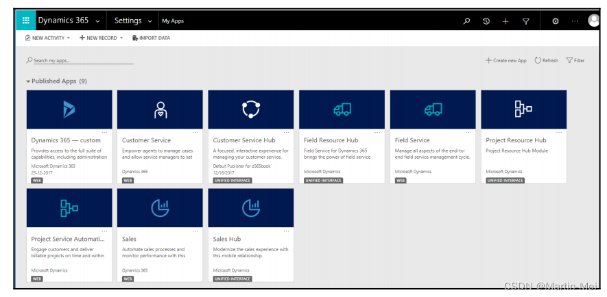607x297 pixels.
Task: Open the Field Service app title
Action: coord(412,140)
